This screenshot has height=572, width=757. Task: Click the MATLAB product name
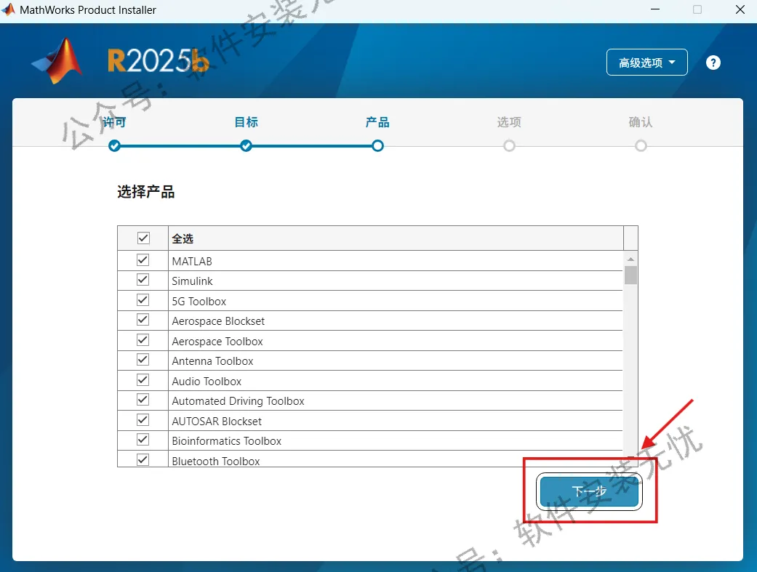pos(192,262)
